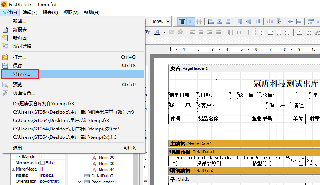Select 新建... in the File menu
The width and height of the screenshot is (320, 185).
[72, 21]
